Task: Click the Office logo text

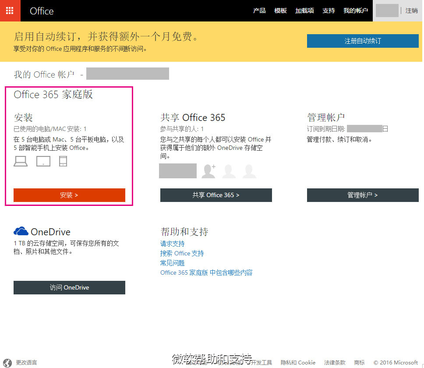Action: coord(42,11)
